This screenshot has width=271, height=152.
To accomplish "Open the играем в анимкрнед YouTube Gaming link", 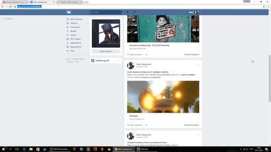I will click(x=149, y=45).
